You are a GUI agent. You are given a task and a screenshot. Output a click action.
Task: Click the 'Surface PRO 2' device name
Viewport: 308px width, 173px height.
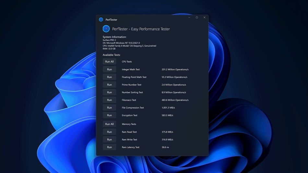tap(109, 40)
